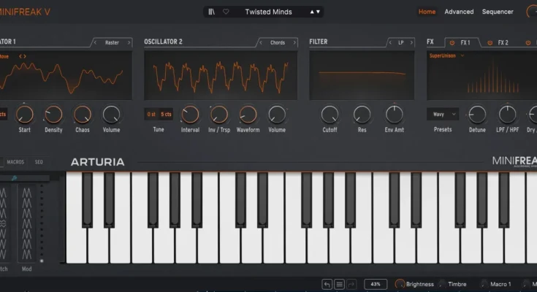Open the preset library browser icon
This screenshot has width=537, height=292.
212,12
